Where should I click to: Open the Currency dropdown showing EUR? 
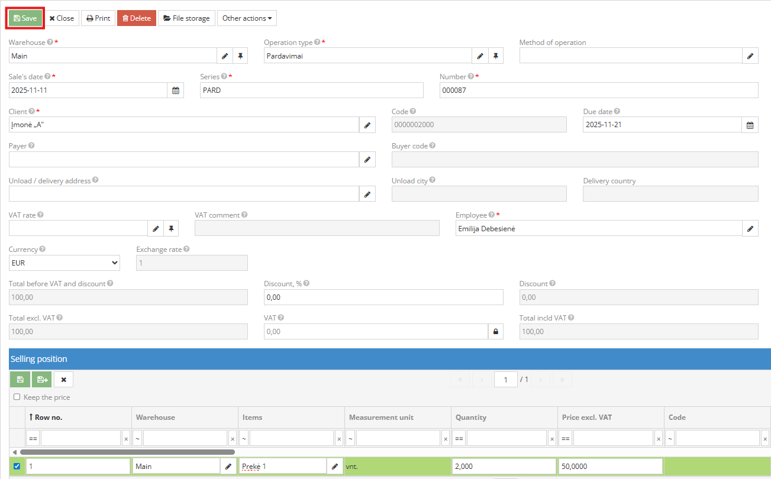[64, 263]
